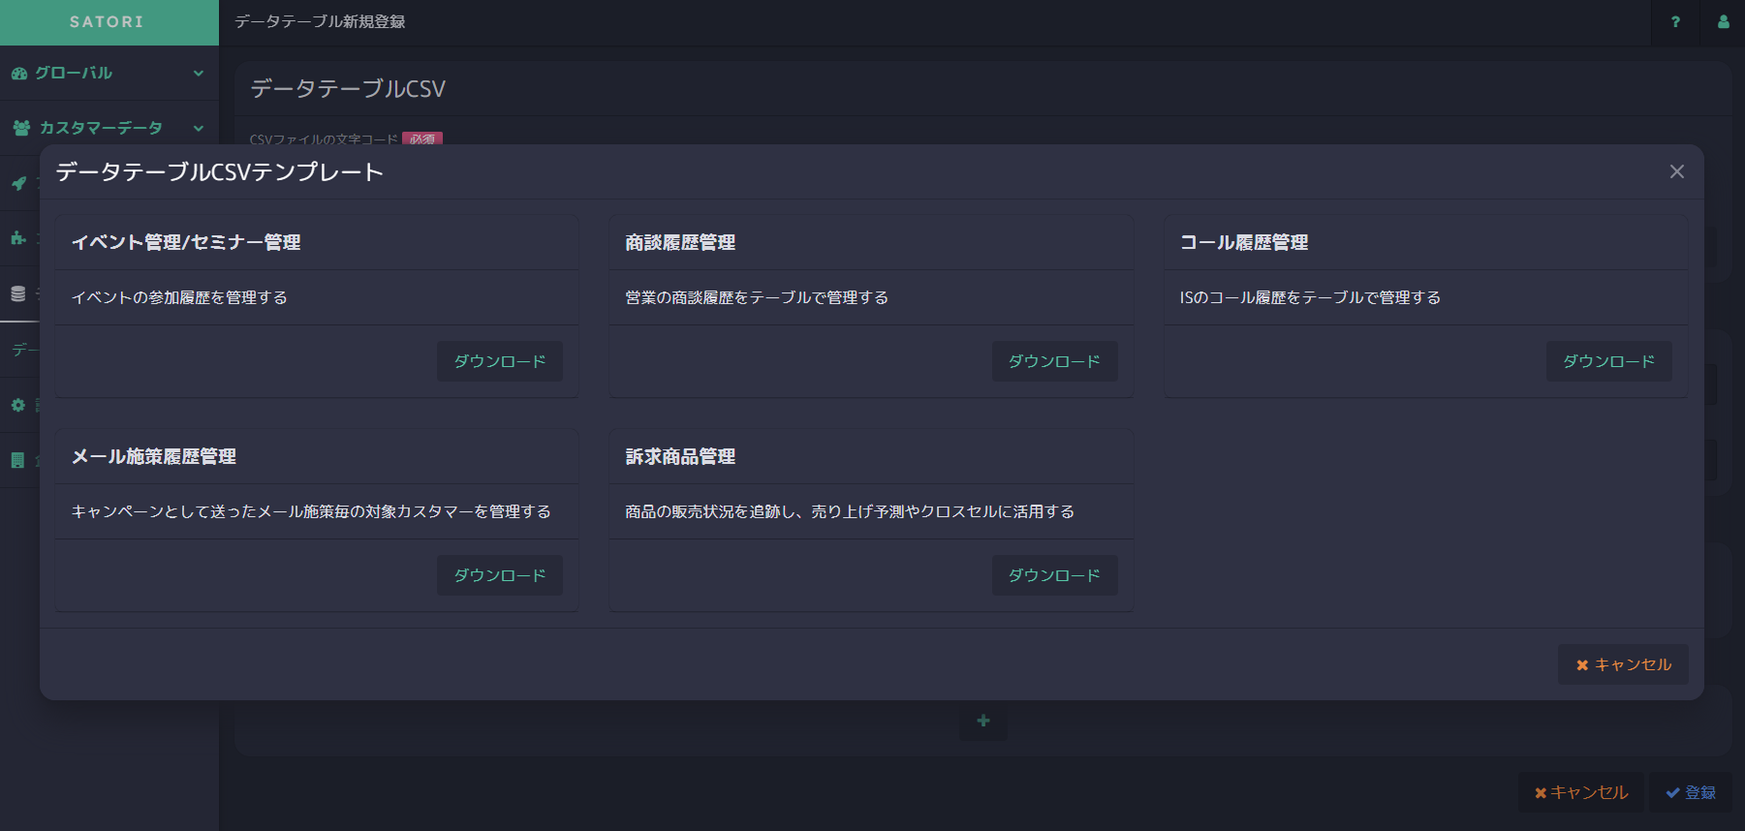Download the コール履歴管理 template
Screen dimensions: 1745x831
tap(1608, 361)
